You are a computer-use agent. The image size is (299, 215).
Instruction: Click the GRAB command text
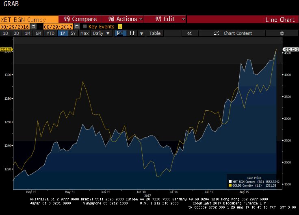[11, 4]
